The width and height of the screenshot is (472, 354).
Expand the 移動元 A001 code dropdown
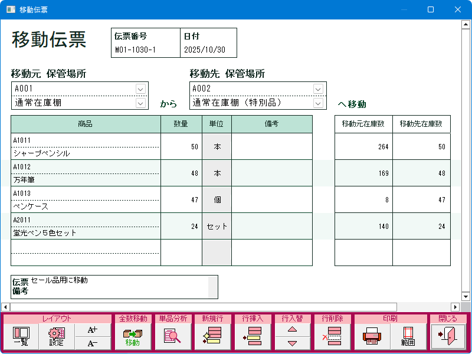click(x=140, y=88)
